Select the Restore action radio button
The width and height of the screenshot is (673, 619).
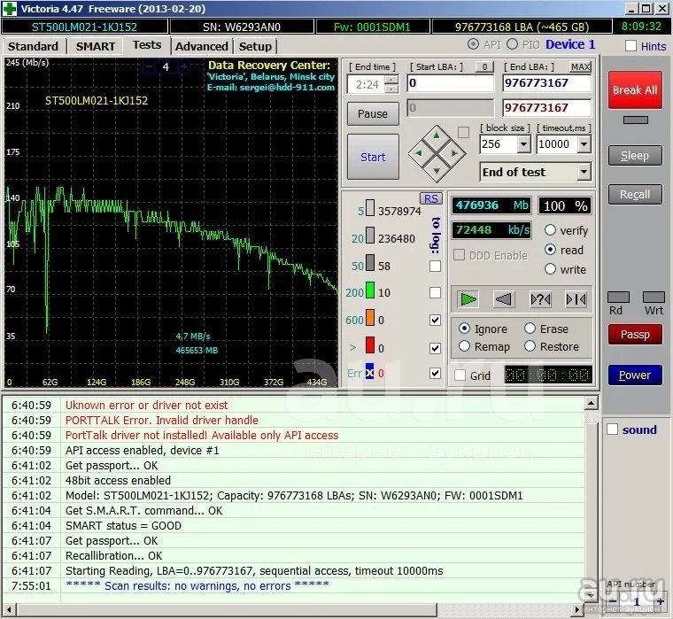point(530,346)
